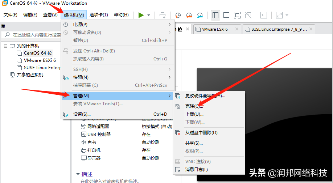333x183 pixels.
Task: Close the SUSE Linux Enterprise tab
Action: 311,29
